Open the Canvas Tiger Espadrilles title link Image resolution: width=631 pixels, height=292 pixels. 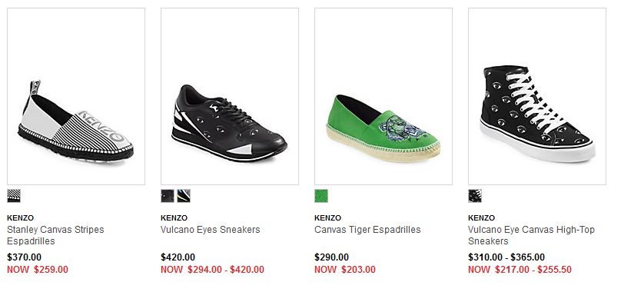pos(367,230)
